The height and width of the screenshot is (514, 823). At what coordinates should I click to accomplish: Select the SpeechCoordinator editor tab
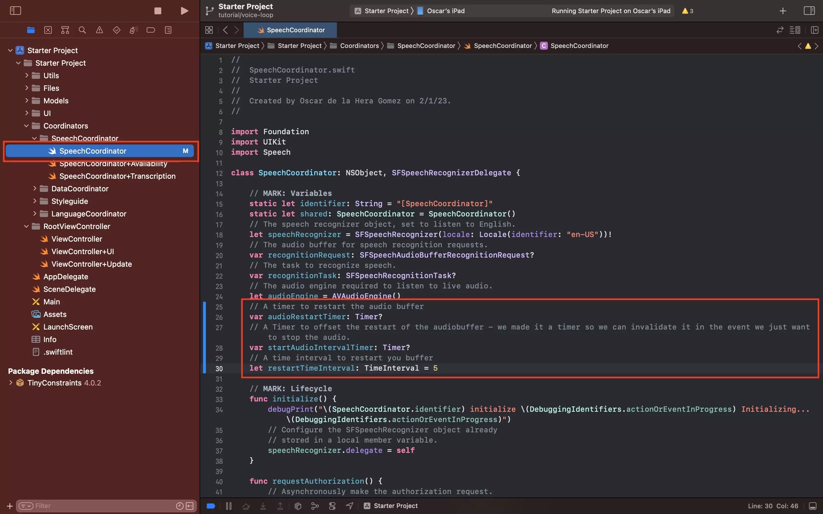click(291, 30)
